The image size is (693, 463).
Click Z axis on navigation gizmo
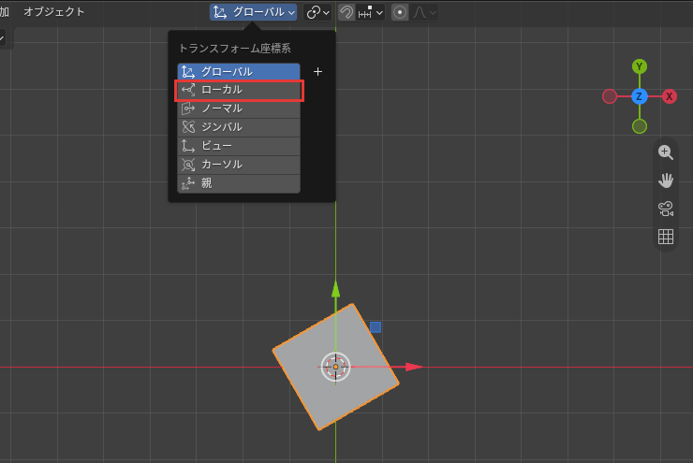[639, 96]
